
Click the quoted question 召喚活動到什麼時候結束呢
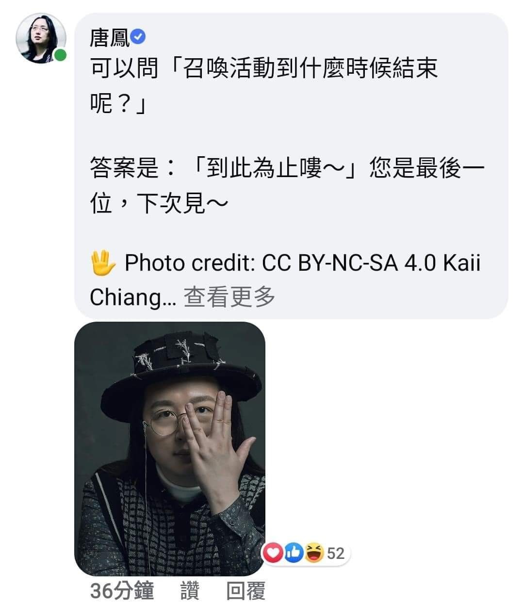tap(264, 85)
